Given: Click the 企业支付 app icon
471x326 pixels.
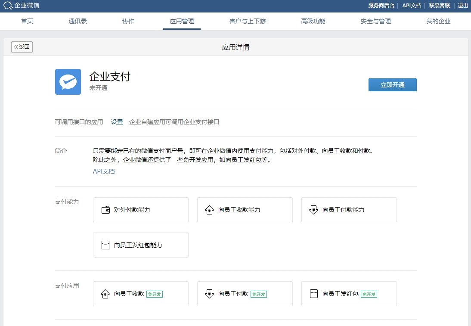Looking at the screenshot, I should pos(68,82).
